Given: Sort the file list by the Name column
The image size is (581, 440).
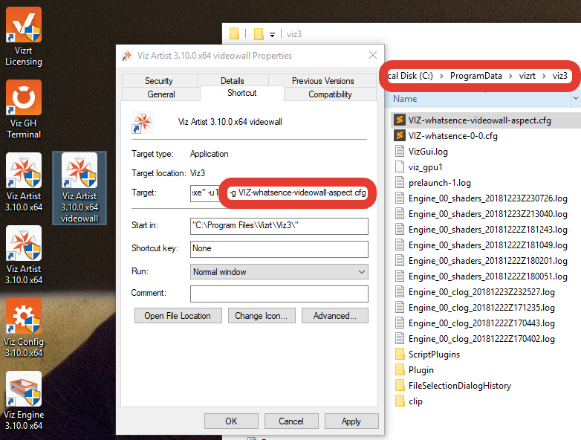Looking at the screenshot, I should 405,99.
